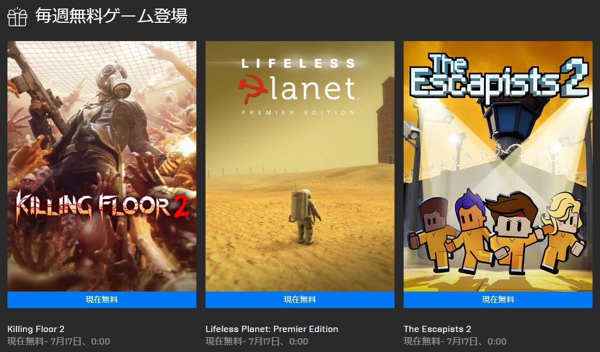The image size is (600, 352).
Task: Click 現在無料 banner under The Escapists 2
Action: [498, 300]
